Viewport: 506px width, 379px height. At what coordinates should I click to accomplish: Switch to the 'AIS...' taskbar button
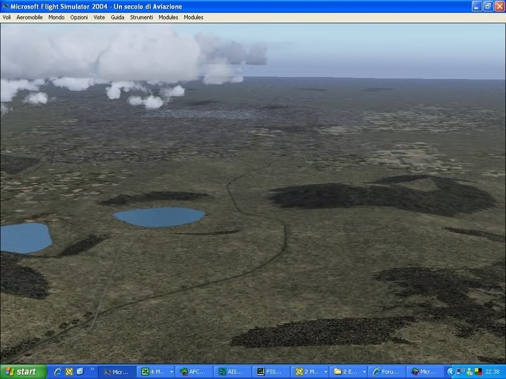pos(231,372)
